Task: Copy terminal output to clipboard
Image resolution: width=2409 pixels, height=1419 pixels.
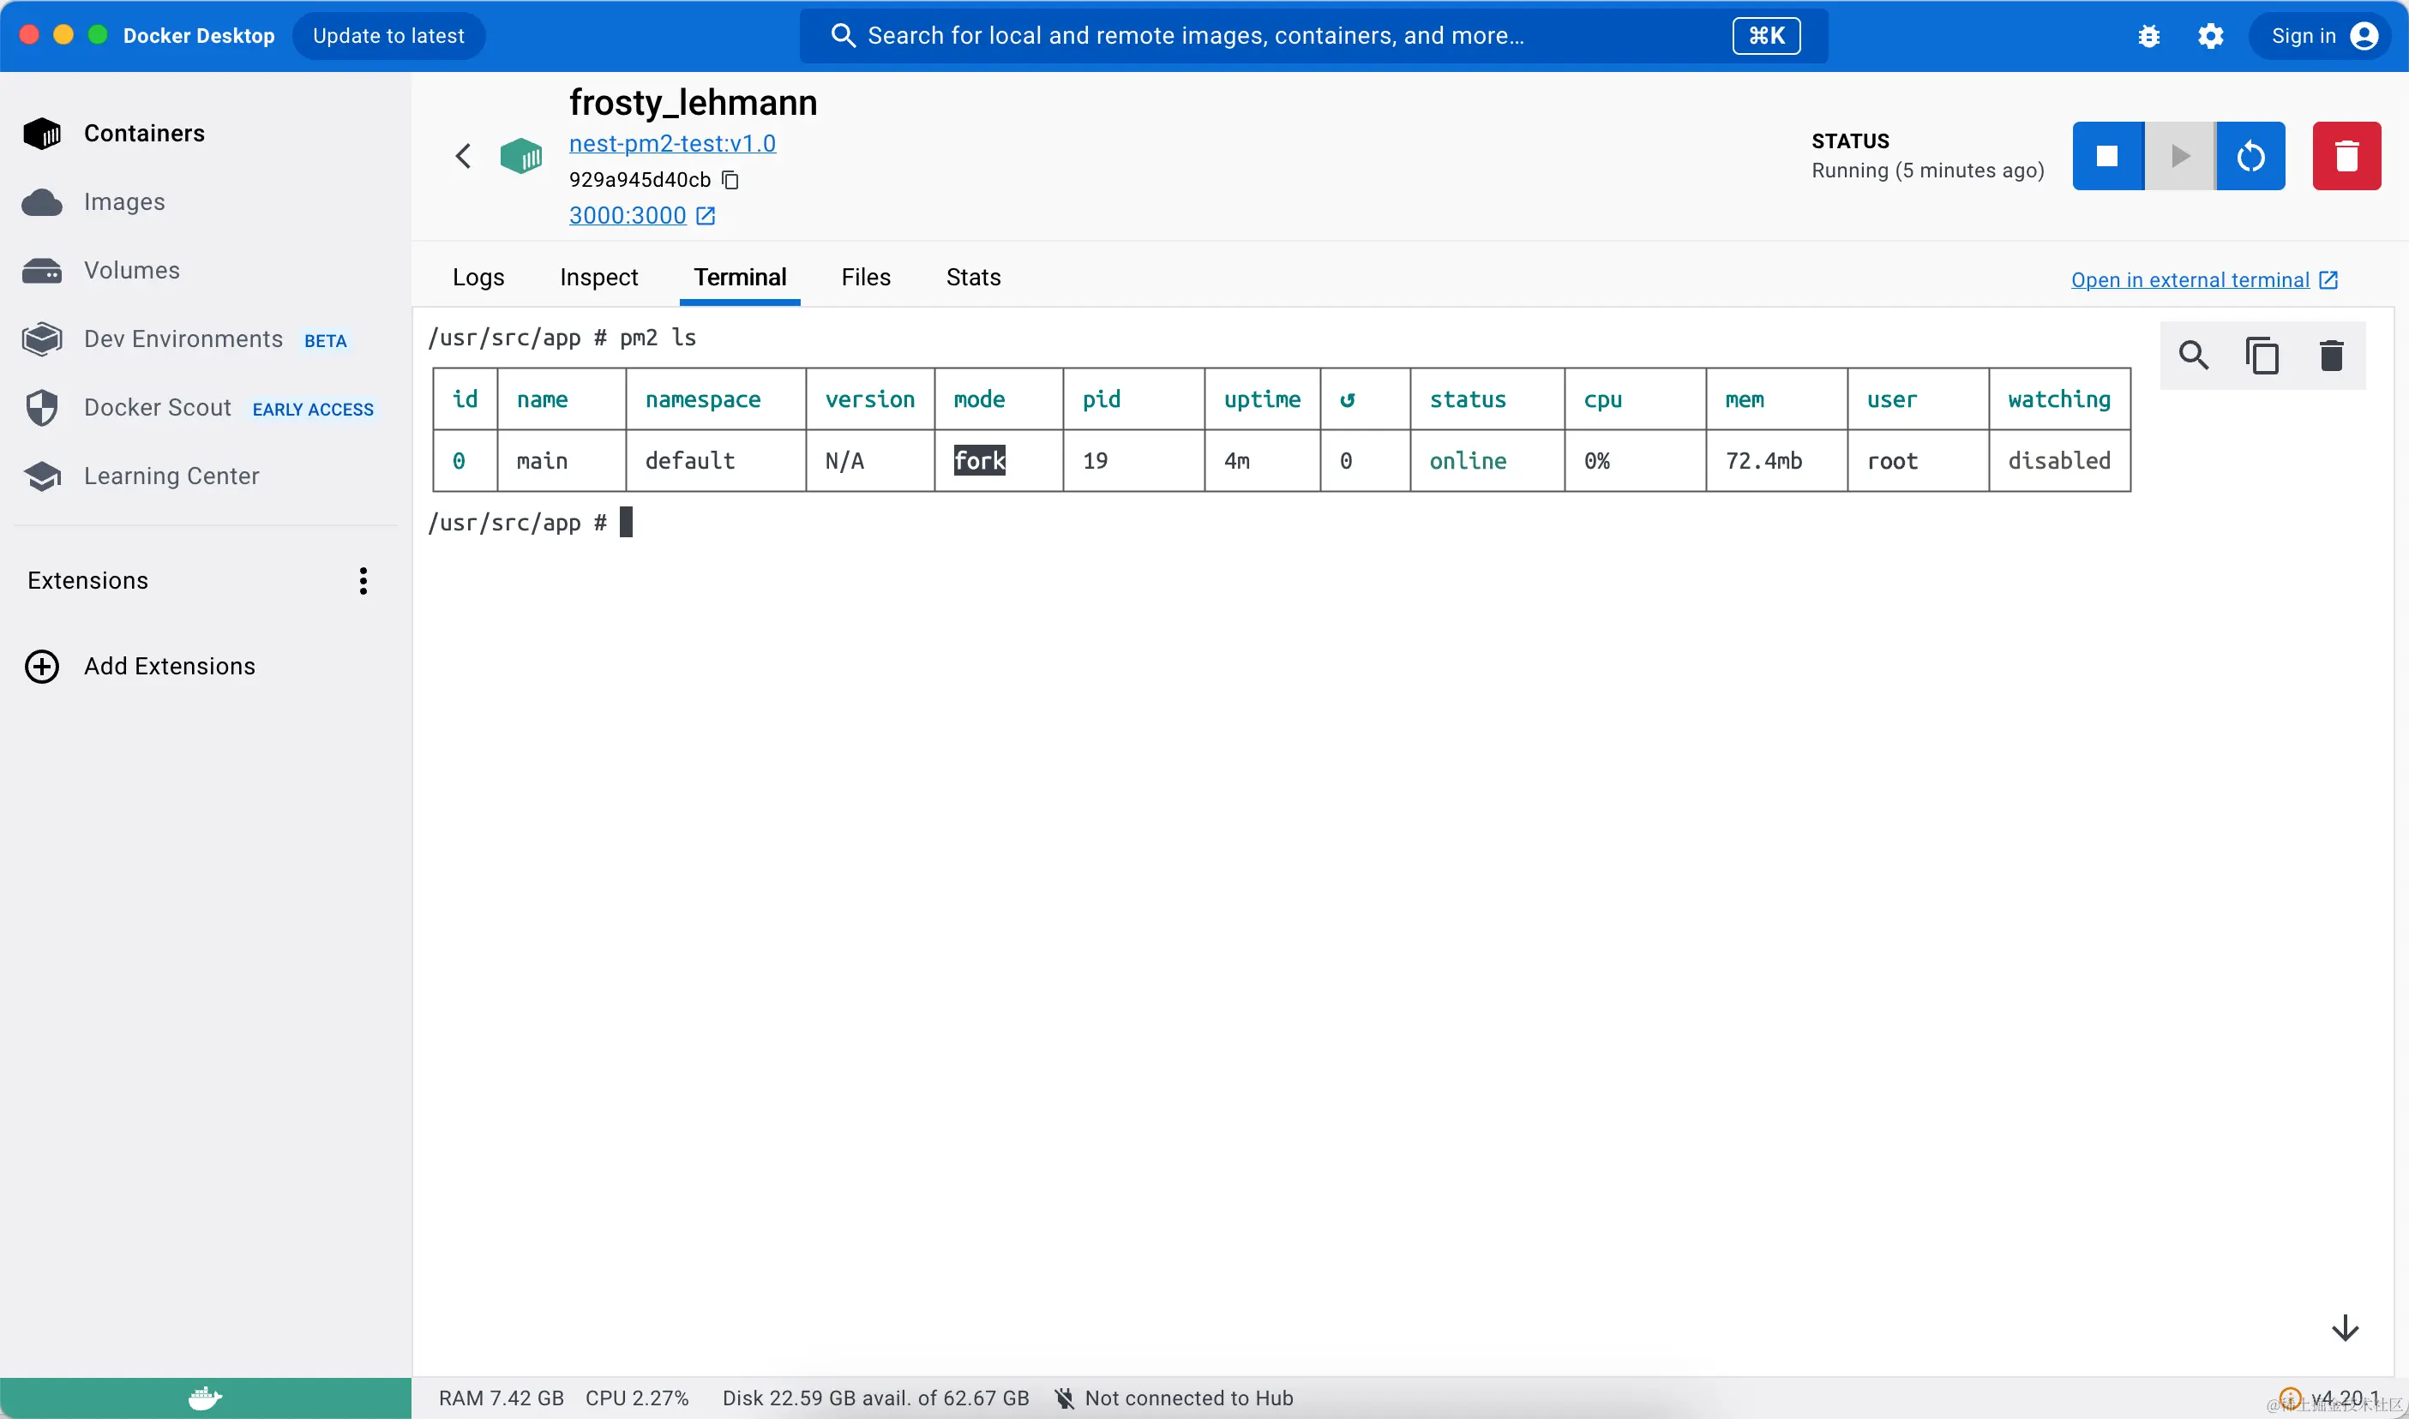Action: tap(2262, 356)
